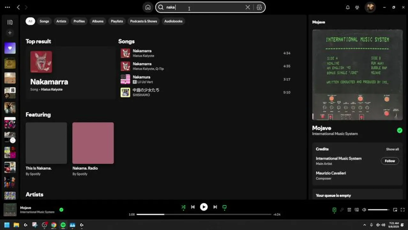Open Nakama. Radio playlist card
Image resolution: width=408 pixels, height=230 pixels.
[x=93, y=149]
